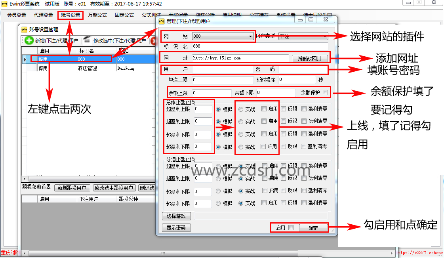Open the 账号设置 menu
The width and height of the screenshot is (444, 258).
tap(71, 15)
